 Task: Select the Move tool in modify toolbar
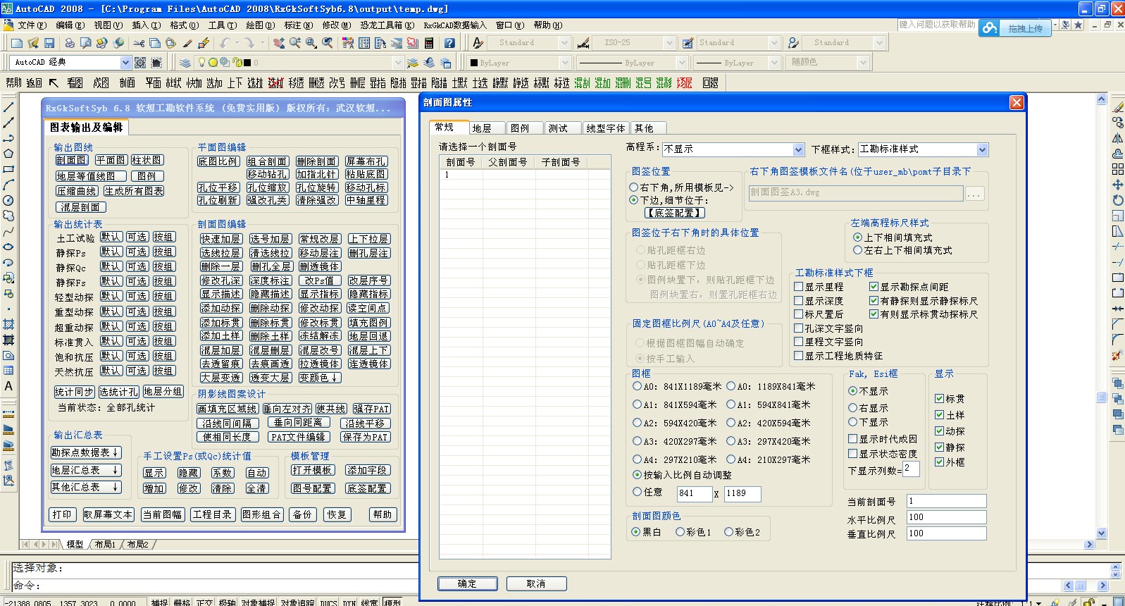(1117, 185)
